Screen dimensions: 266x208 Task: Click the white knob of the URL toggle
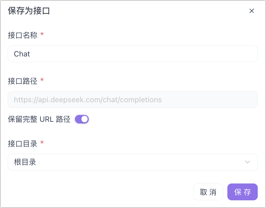[x=85, y=119]
